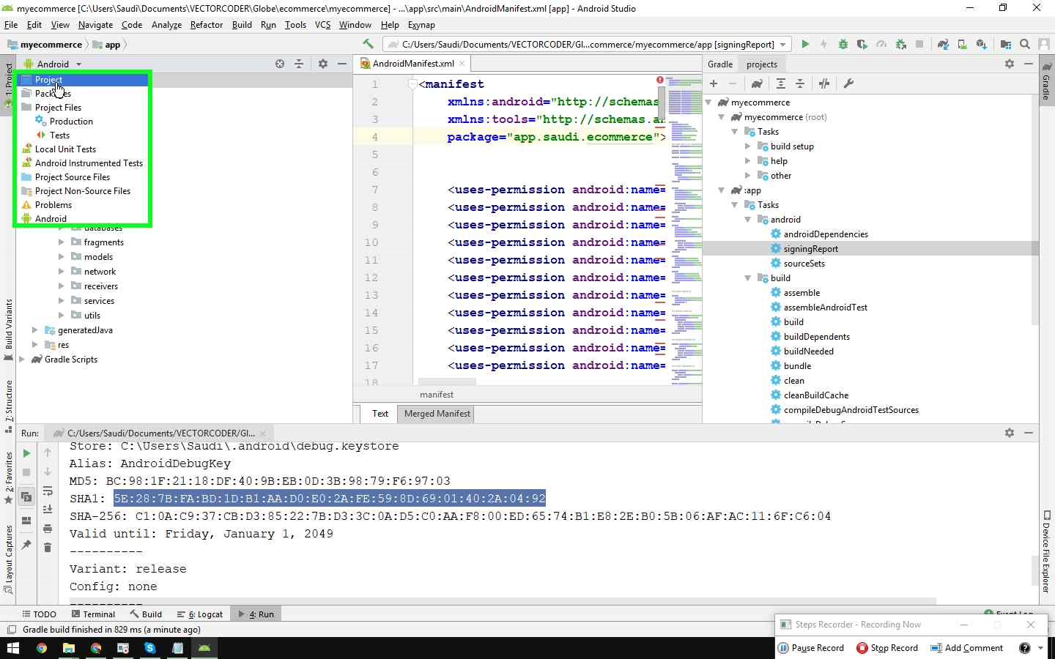Screen dimensions: 1055x659
Task: Collapse all in Project panel
Action: [x=299, y=64]
